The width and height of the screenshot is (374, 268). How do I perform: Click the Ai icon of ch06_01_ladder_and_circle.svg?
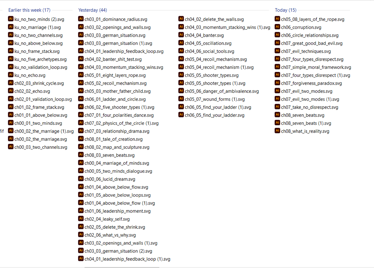[x=81, y=99]
